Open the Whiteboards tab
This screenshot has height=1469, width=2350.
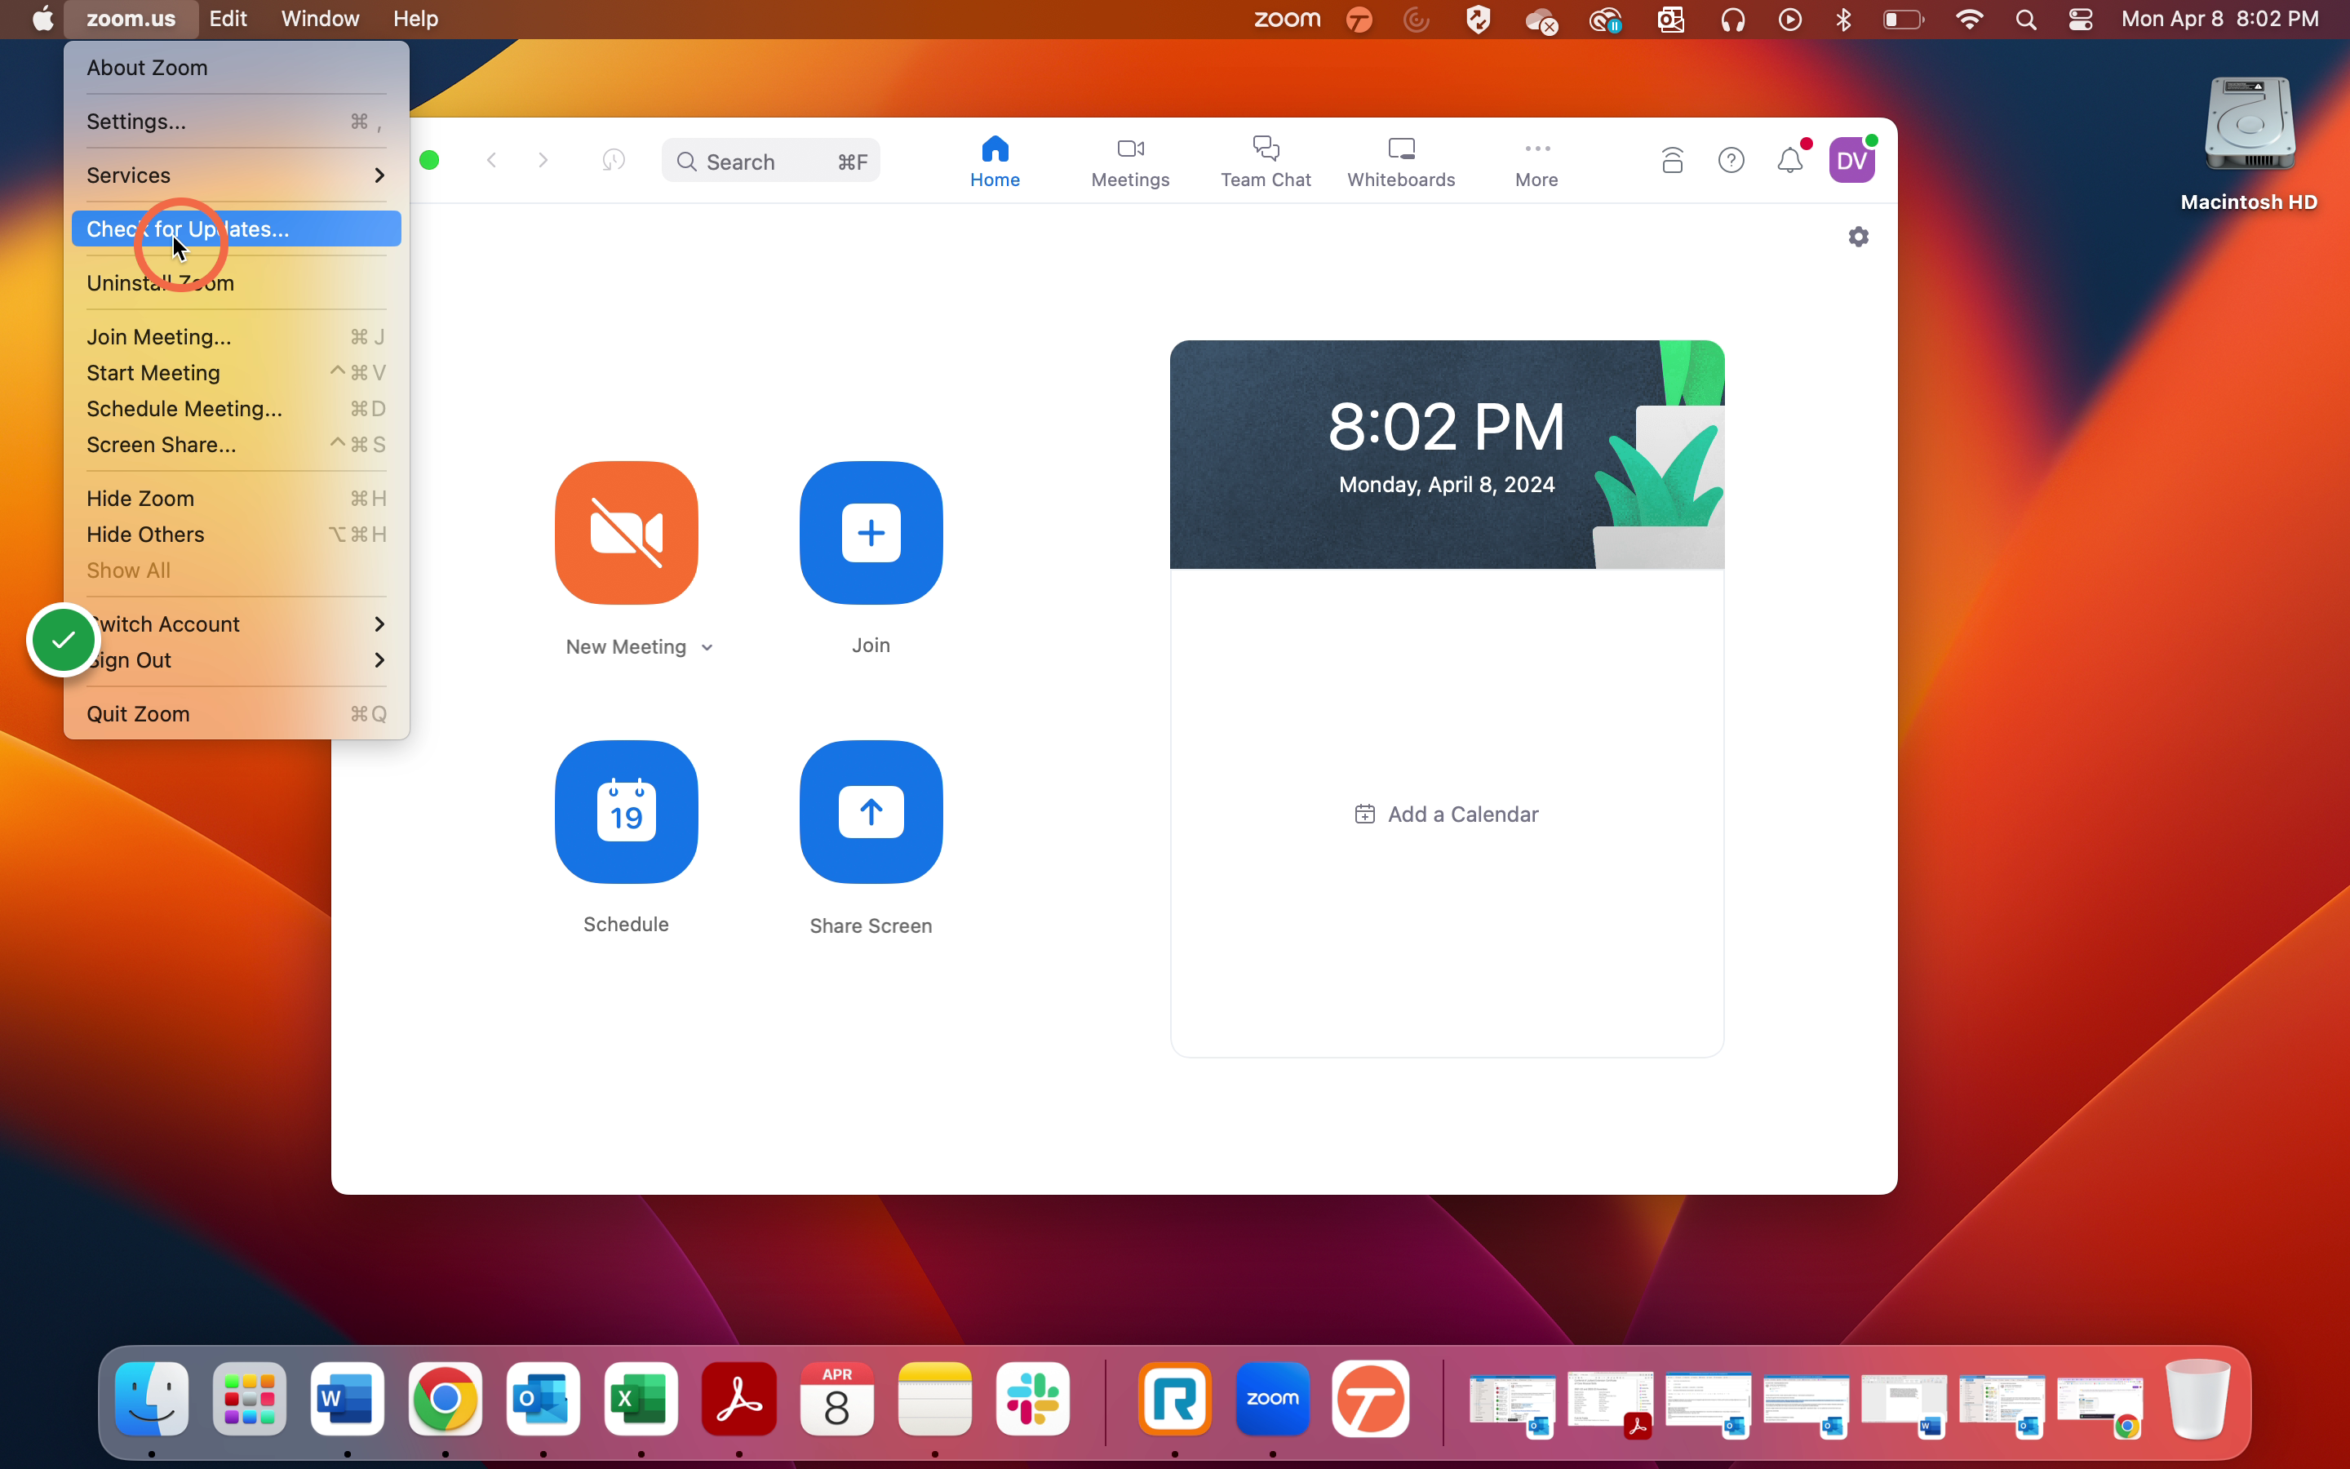pos(1400,162)
